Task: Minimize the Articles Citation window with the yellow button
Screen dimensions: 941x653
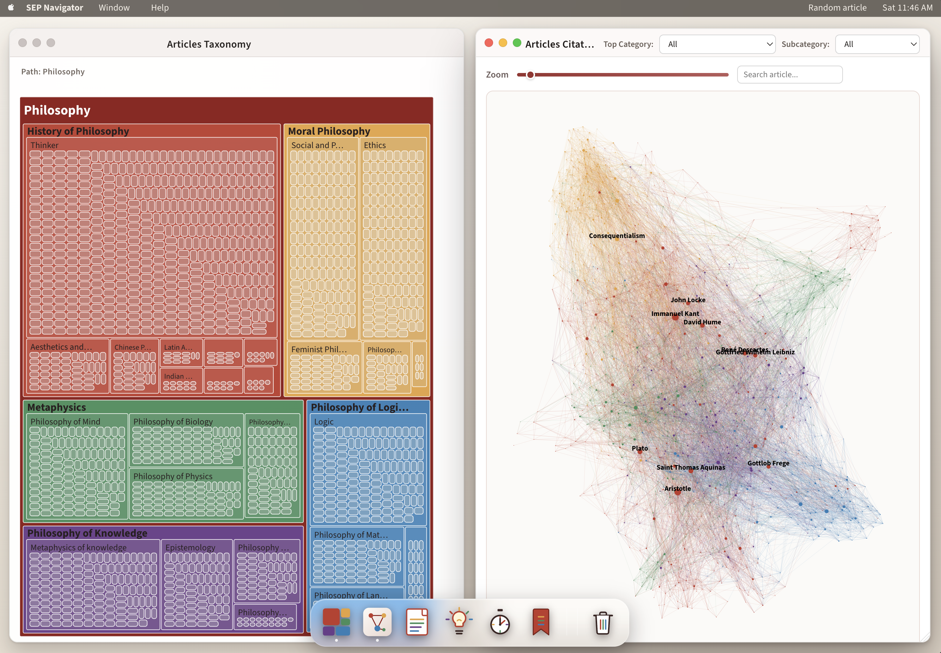Action: [x=503, y=43]
